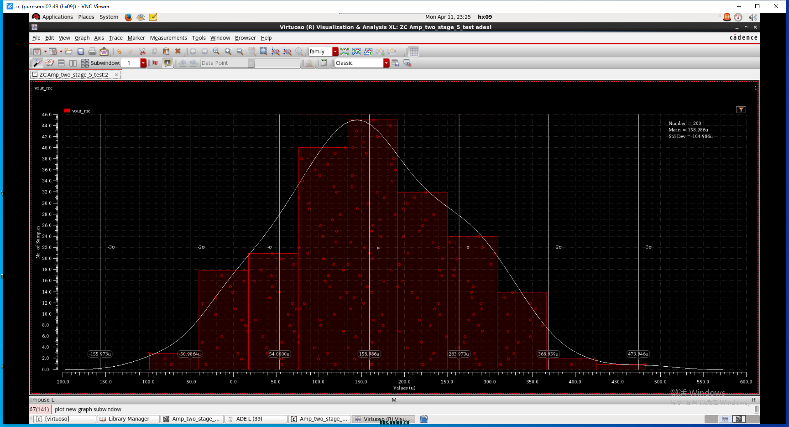789x427 pixels.
Task: Save the graph with the floppy icon
Action: click(x=81, y=51)
